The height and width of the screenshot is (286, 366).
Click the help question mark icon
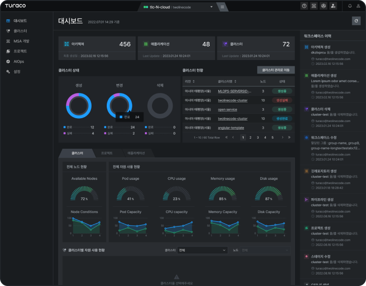[x=304, y=7]
